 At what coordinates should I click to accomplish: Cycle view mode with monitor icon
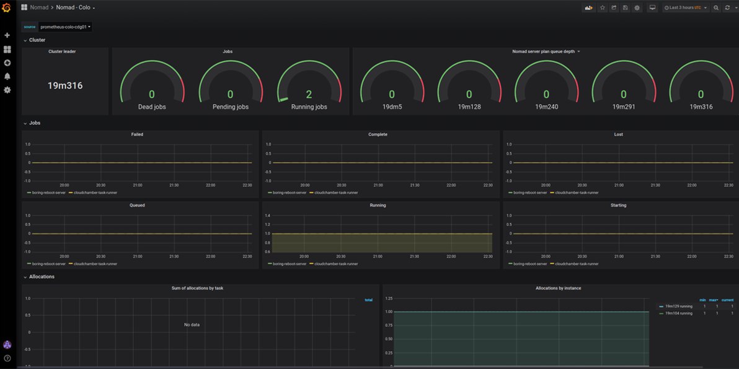click(652, 7)
